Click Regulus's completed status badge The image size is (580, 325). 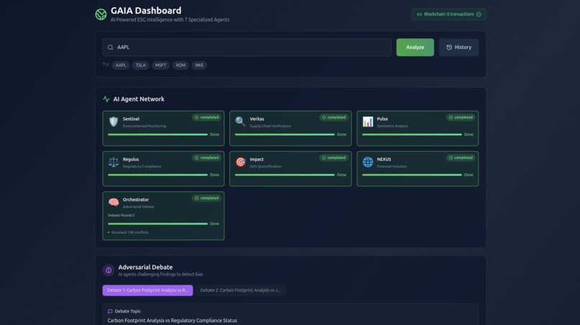(207, 158)
